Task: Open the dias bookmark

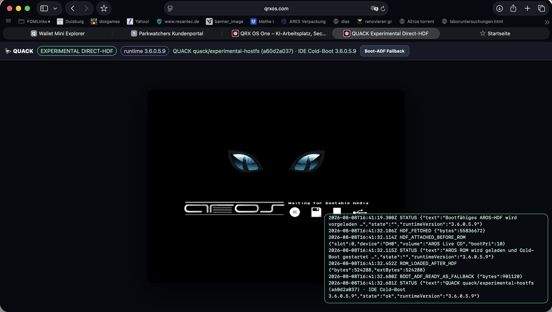Action: point(342,22)
